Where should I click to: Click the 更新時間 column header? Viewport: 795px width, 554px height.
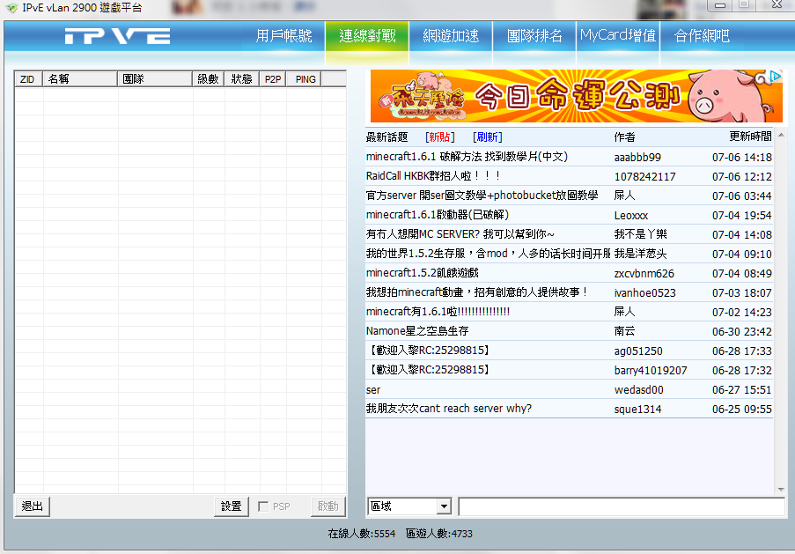pyautogui.click(x=750, y=136)
